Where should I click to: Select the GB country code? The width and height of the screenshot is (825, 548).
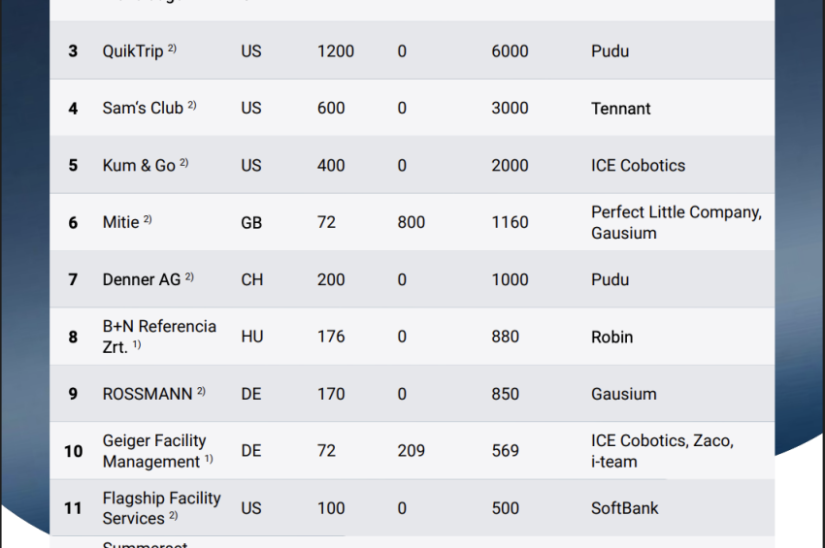(x=251, y=222)
